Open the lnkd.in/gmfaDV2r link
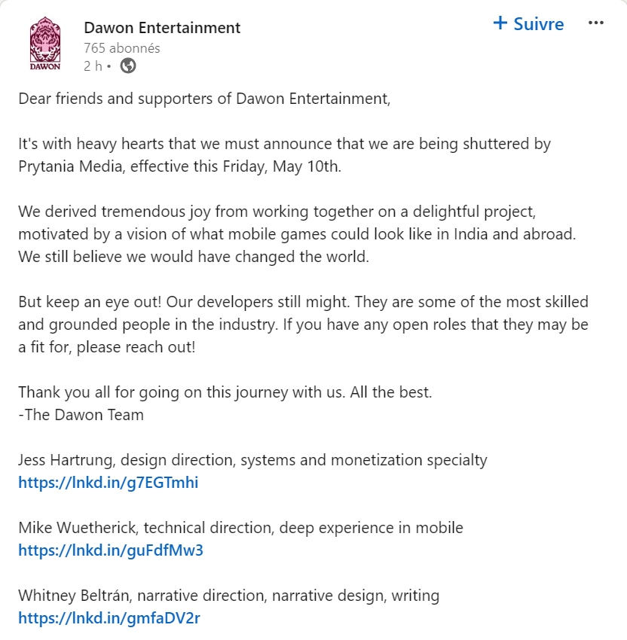Image resolution: width=627 pixels, height=640 pixels. 109,618
